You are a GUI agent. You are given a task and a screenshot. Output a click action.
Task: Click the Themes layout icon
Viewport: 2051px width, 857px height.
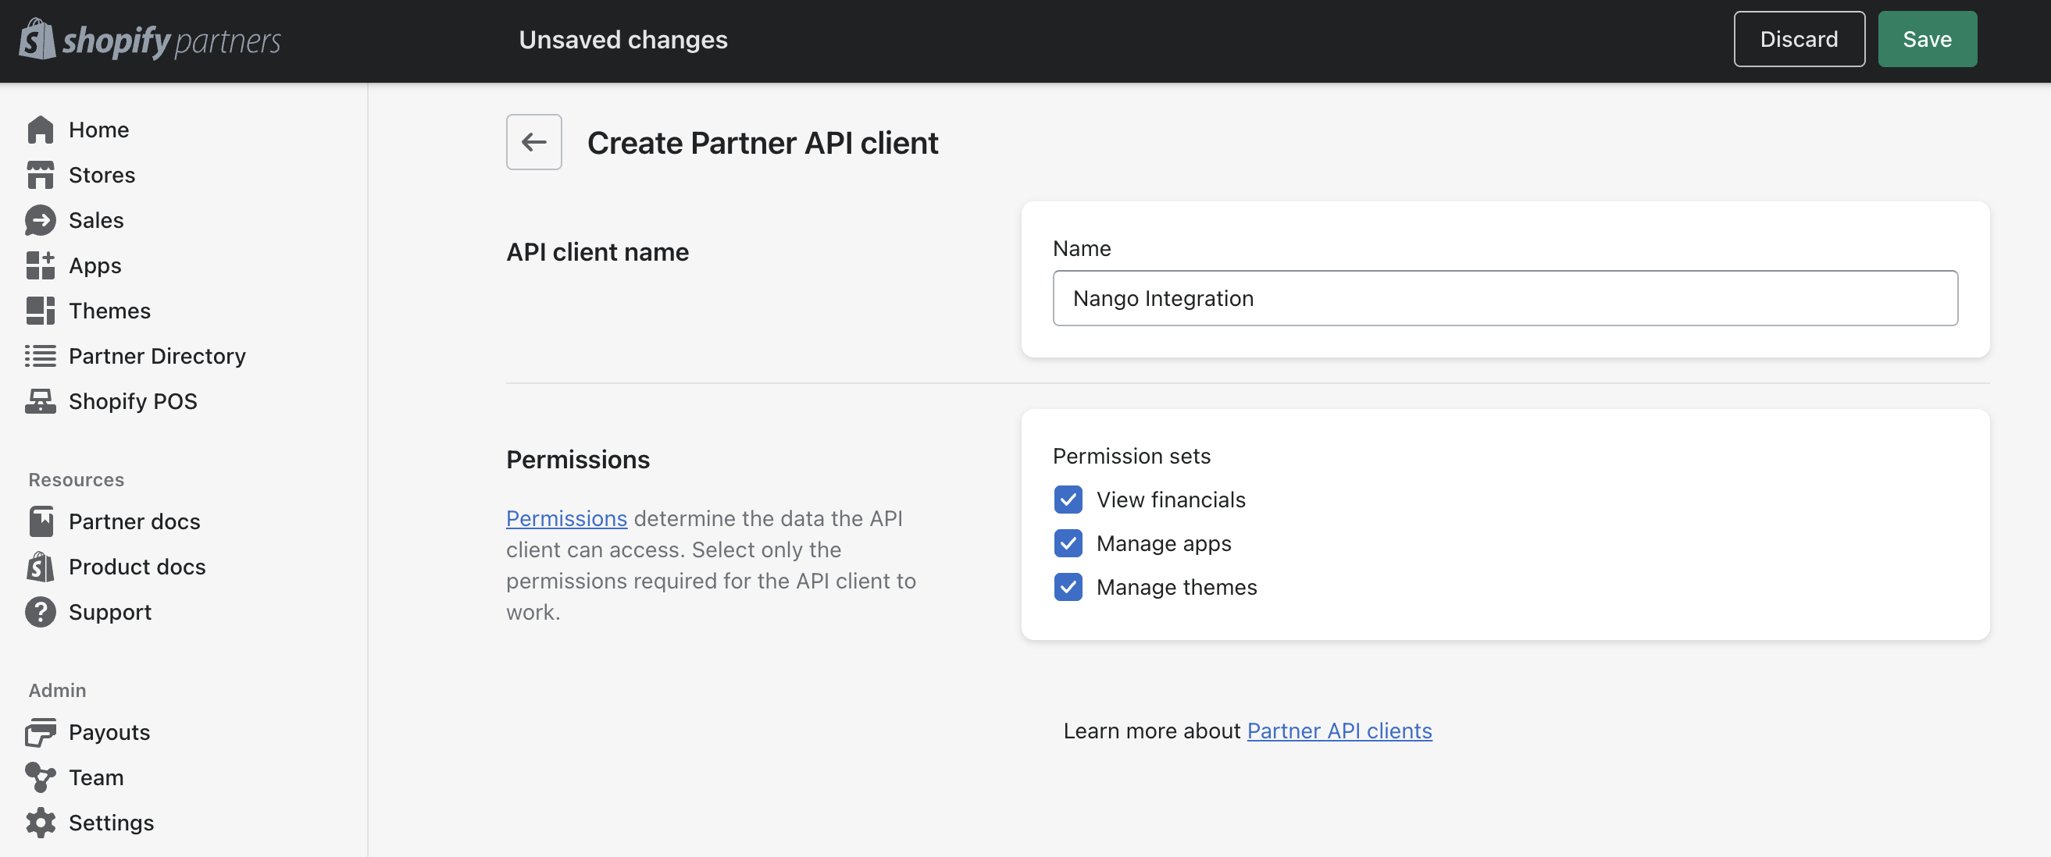click(40, 311)
